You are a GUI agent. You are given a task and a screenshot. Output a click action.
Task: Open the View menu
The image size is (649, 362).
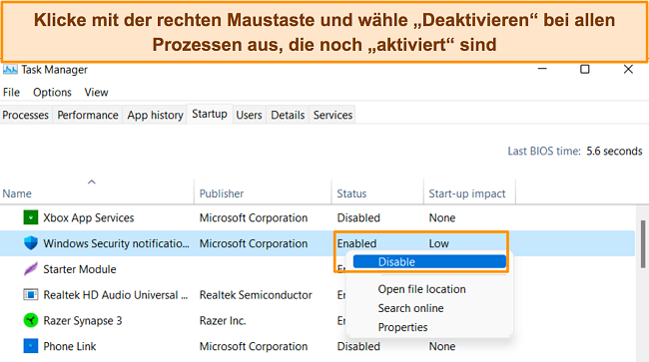tap(97, 92)
